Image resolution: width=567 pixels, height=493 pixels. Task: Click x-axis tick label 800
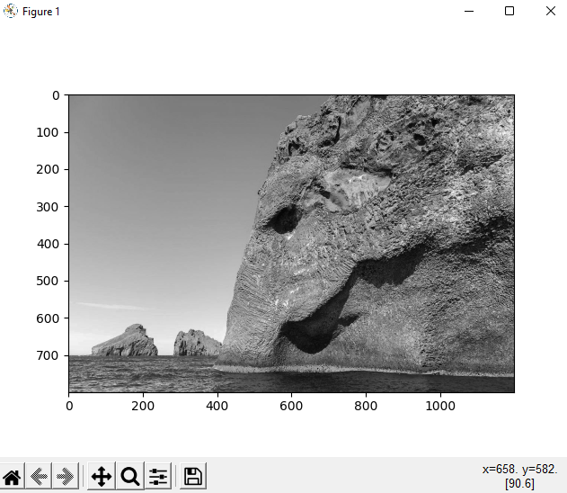(x=366, y=406)
